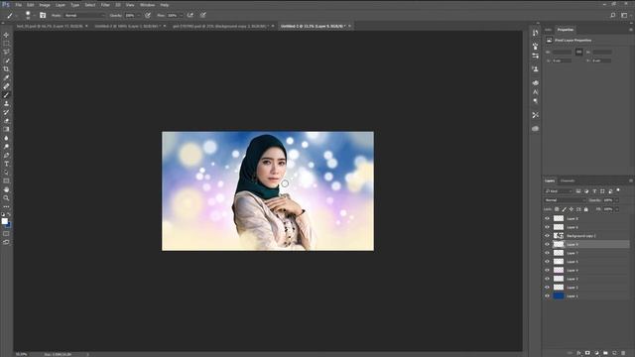
Task: Click the Flow value field
Action: 173,16
